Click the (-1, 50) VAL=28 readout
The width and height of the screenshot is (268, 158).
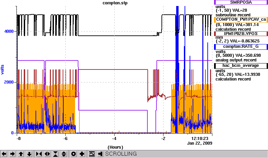pos(231,10)
